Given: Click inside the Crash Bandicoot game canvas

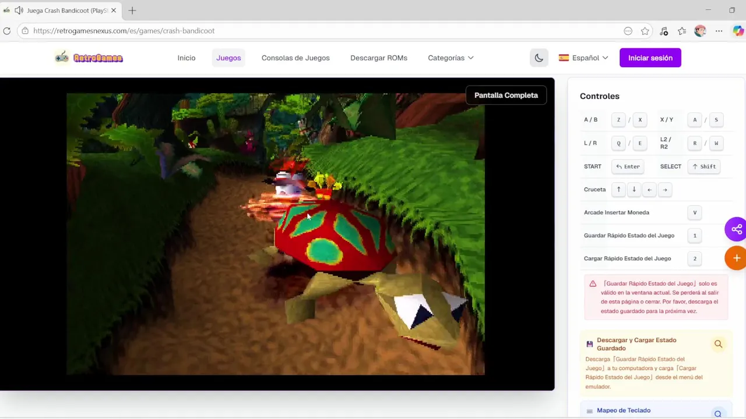Looking at the screenshot, I should pyautogui.click(x=276, y=234).
